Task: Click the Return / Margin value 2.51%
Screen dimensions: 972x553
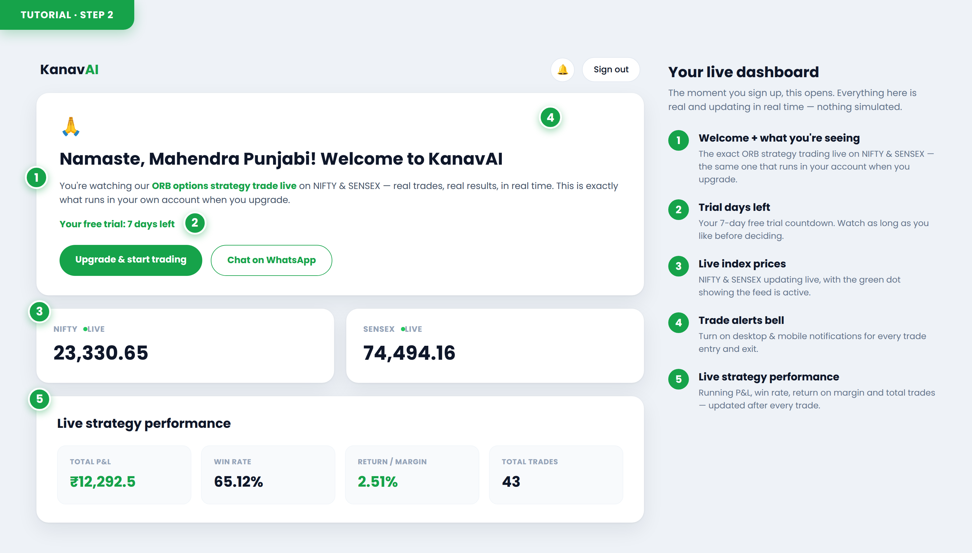Action: [x=378, y=482]
